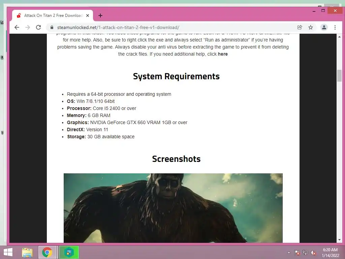Click the 'DirectX: Version 11' line
345x259 pixels.
coord(87,129)
